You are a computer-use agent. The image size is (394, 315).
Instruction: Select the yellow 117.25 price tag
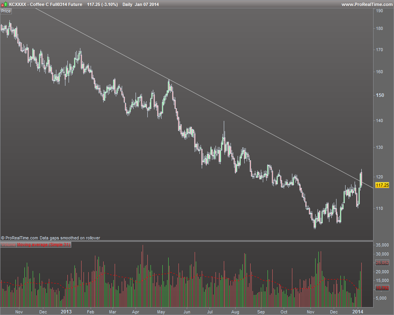[382, 185]
